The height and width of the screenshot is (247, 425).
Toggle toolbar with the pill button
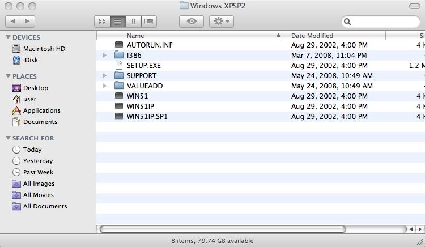[x=414, y=6]
